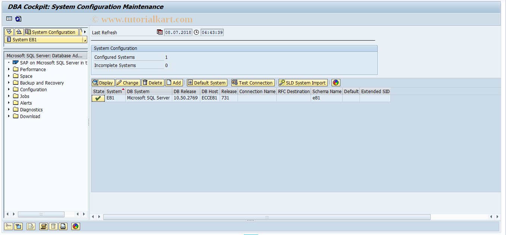Screen dimensions: 506x235
Task: Click the Add button
Action: click(174, 83)
